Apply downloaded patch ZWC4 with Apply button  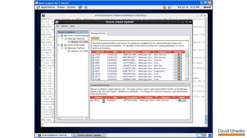(181, 100)
